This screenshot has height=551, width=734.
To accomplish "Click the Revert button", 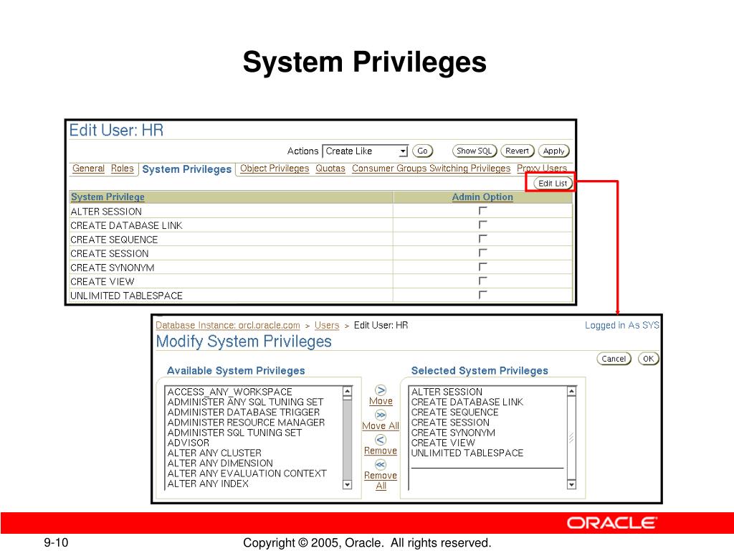I will [517, 151].
